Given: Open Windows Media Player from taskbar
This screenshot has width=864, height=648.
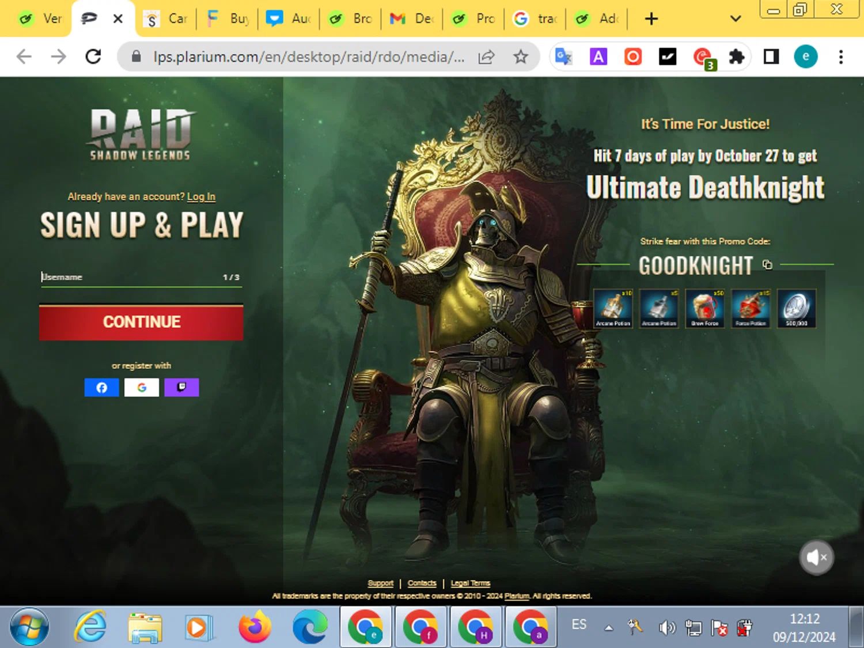Looking at the screenshot, I should 199,627.
